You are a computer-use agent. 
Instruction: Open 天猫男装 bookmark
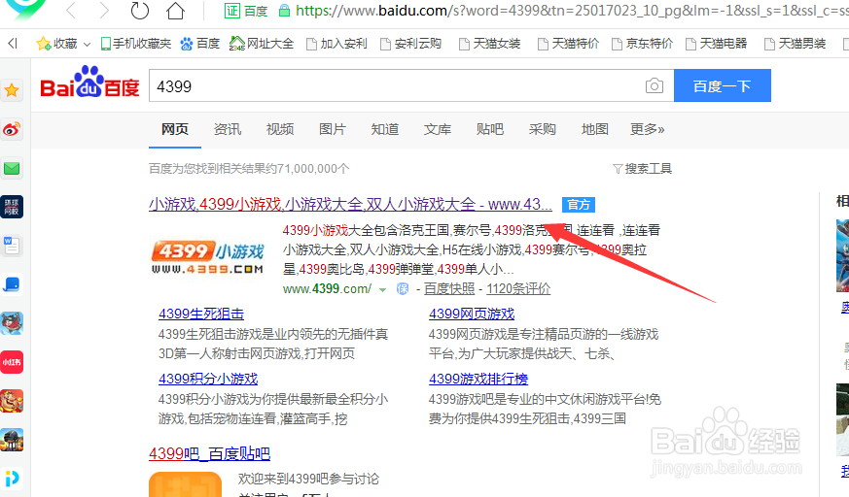click(x=795, y=44)
